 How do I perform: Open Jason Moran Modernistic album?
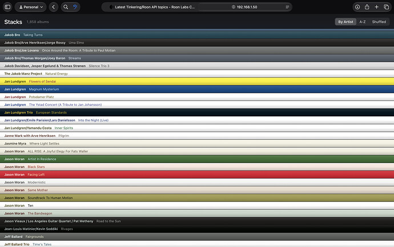[197, 183]
